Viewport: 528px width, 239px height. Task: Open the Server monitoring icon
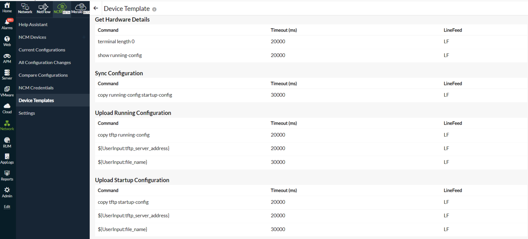(x=7, y=73)
